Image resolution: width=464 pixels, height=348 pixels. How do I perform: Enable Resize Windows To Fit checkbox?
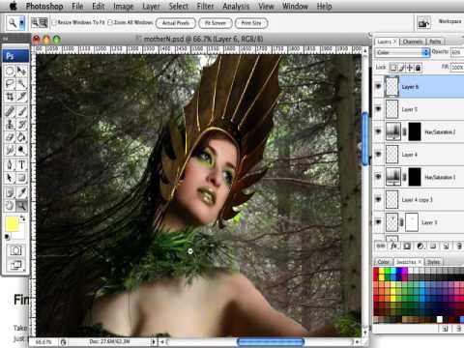(x=54, y=22)
